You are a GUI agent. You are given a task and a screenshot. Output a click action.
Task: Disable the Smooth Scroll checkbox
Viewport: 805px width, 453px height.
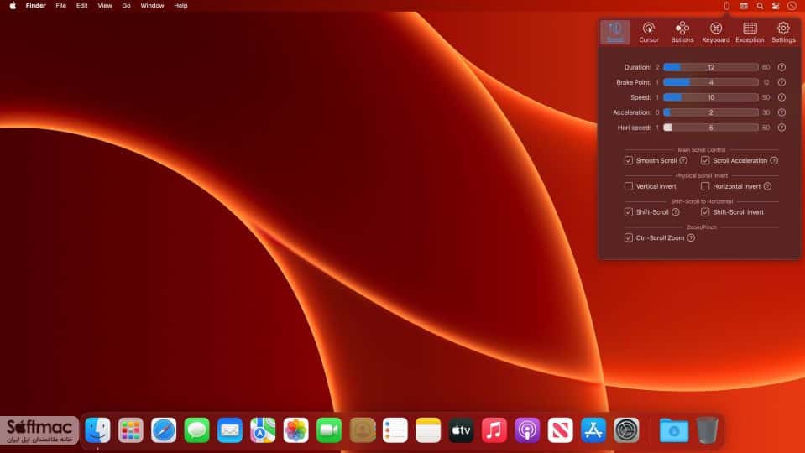pos(629,160)
